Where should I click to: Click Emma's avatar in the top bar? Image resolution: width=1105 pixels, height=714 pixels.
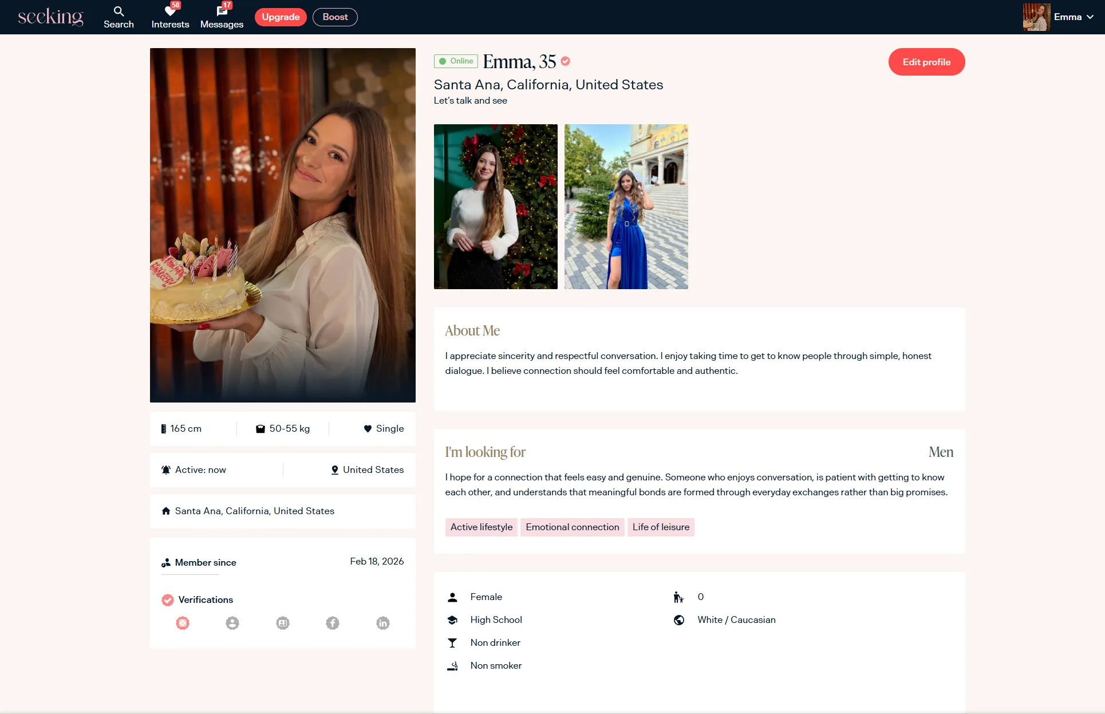tap(1036, 17)
